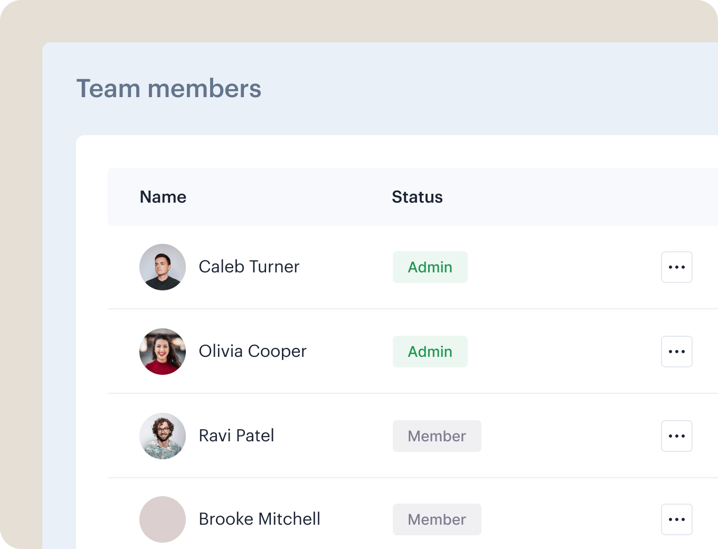Screen dimensions: 718x549
Task: Select the Ravi Patel name text
Action: [x=237, y=436]
